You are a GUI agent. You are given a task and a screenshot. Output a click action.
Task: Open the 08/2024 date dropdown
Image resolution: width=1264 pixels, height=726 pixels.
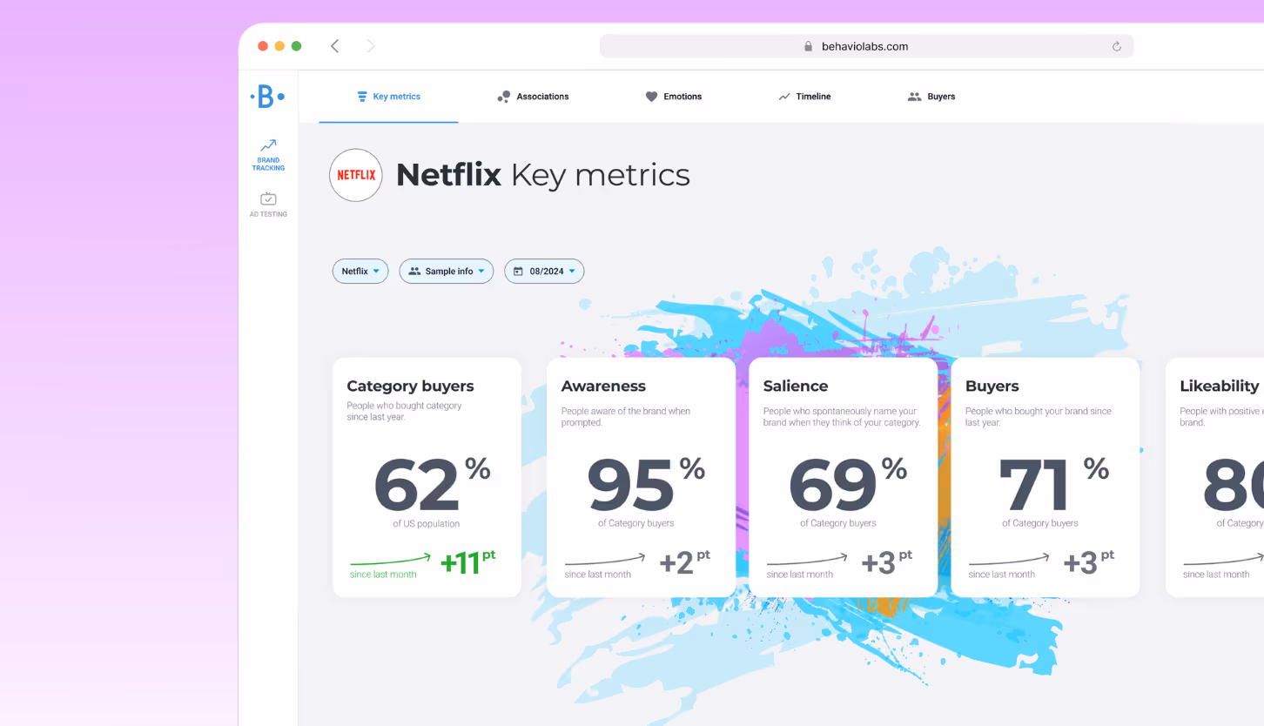(x=544, y=272)
